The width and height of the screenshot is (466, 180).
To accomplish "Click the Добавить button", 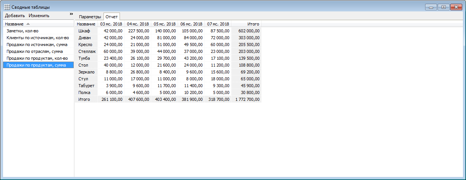I will tap(15, 16).
